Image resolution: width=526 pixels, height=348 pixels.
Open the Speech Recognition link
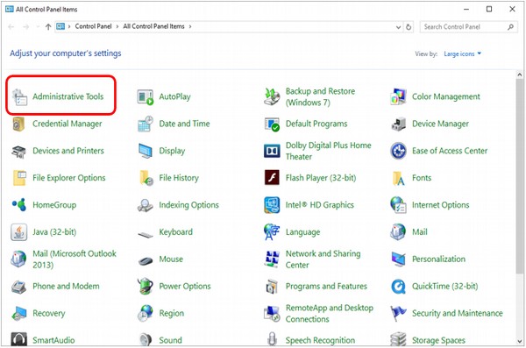[320, 340]
